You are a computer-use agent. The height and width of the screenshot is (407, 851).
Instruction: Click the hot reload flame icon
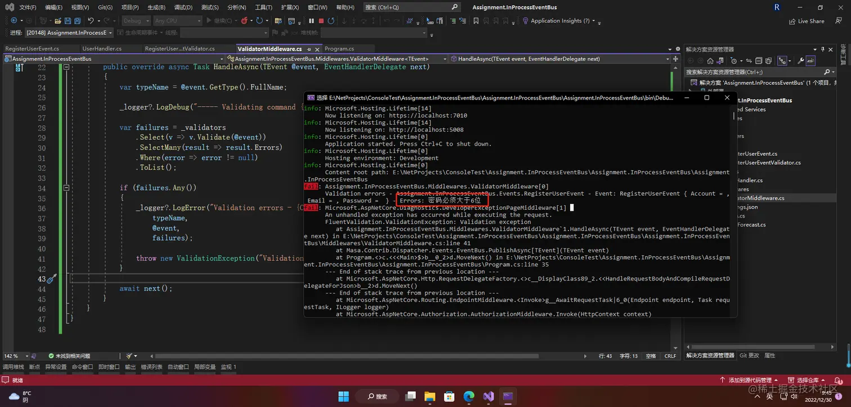tap(244, 21)
